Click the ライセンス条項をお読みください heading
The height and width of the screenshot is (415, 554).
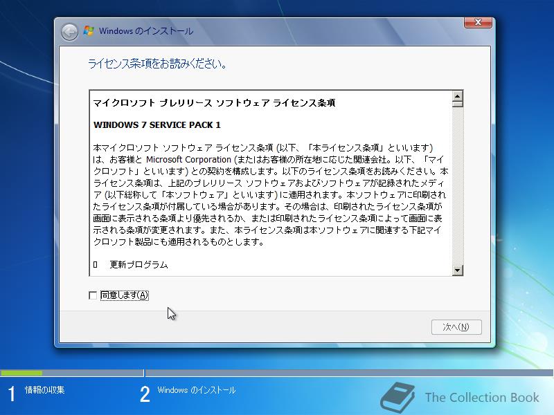[x=157, y=64]
